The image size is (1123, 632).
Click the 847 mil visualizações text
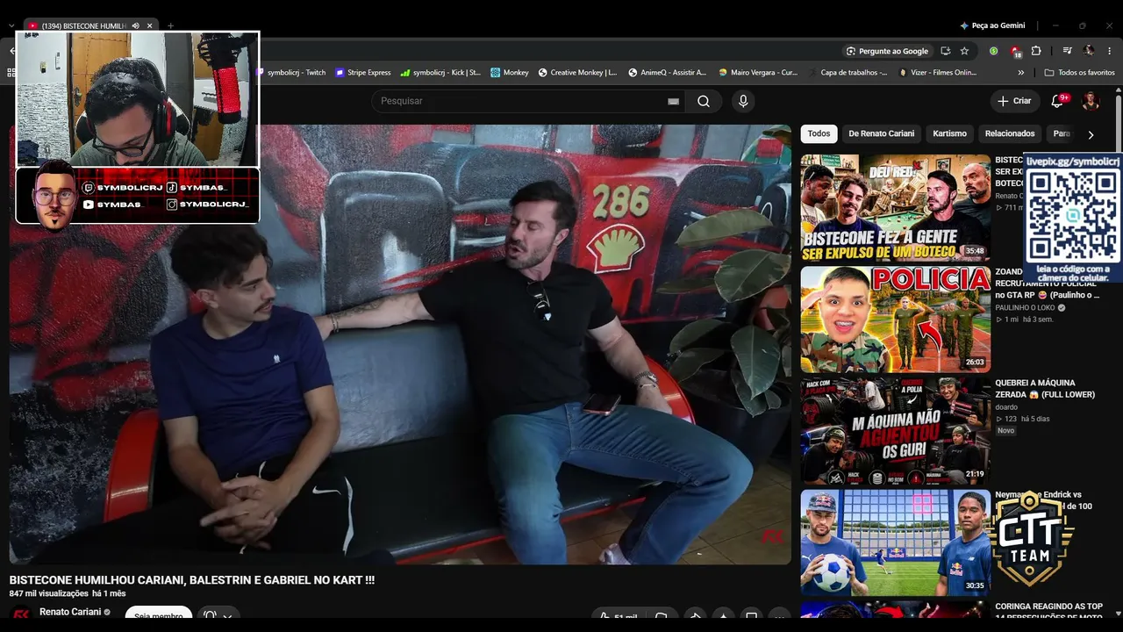click(48, 594)
